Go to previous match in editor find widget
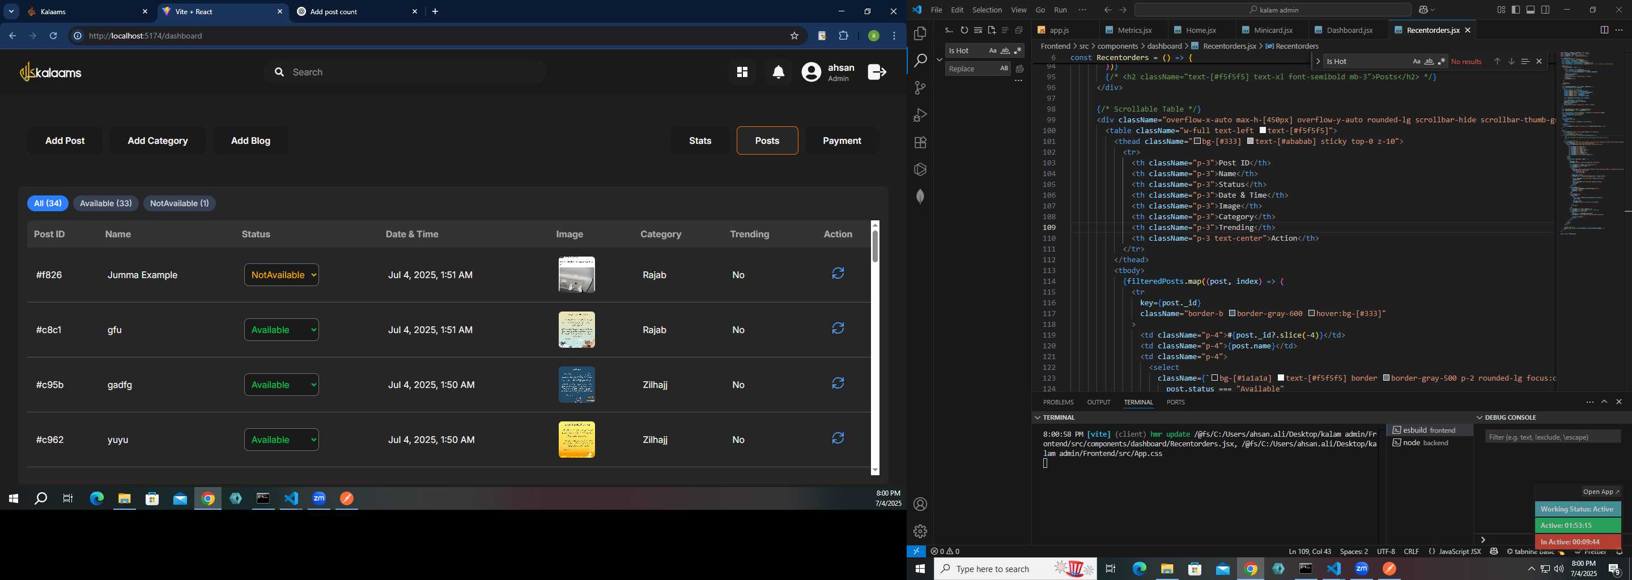This screenshot has height=580, width=1632. [1497, 61]
